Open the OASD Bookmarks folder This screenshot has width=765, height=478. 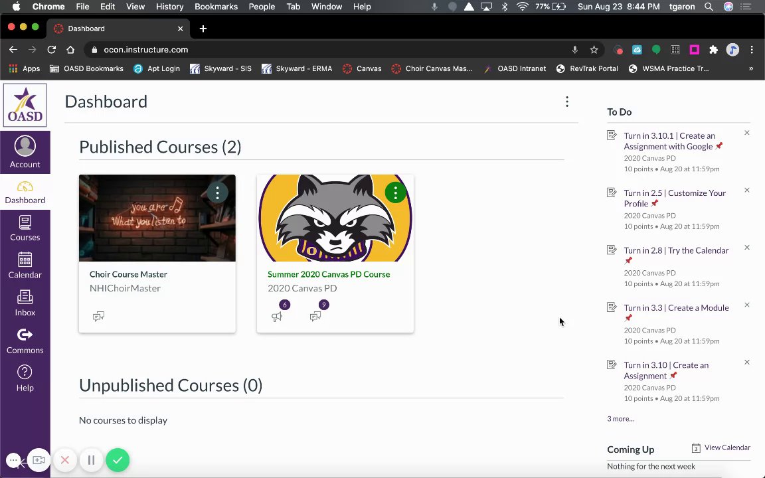(x=86, y=69)
